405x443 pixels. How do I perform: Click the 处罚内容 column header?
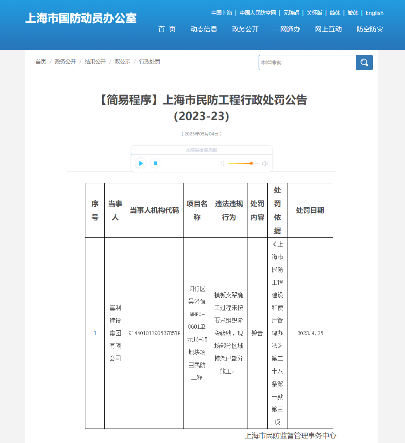pos(257,211)
